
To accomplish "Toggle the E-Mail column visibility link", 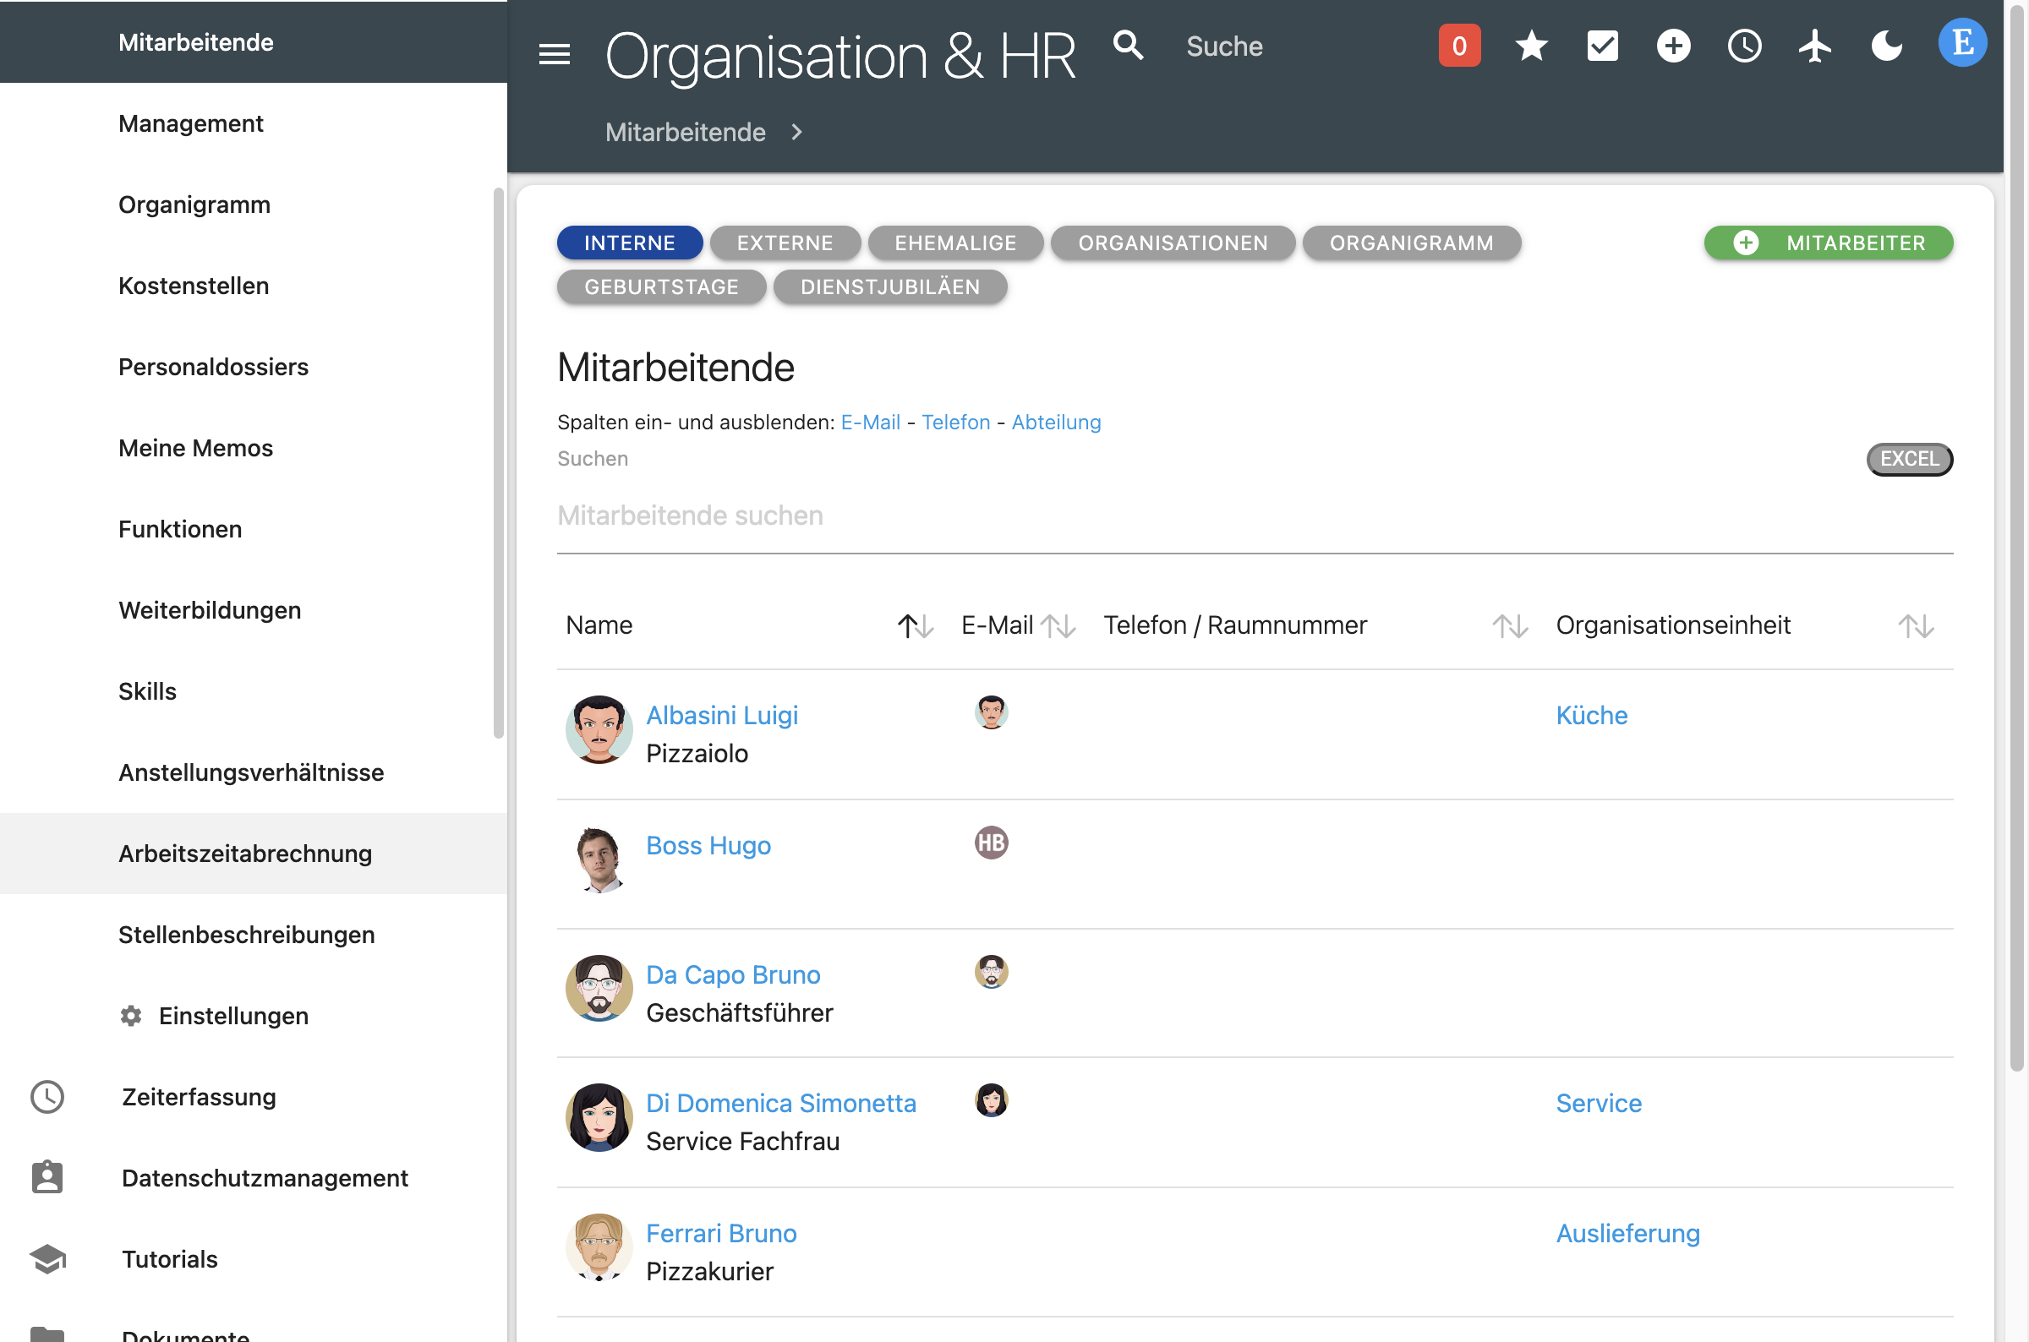I will pyautogui.click(x=870, y=423).
